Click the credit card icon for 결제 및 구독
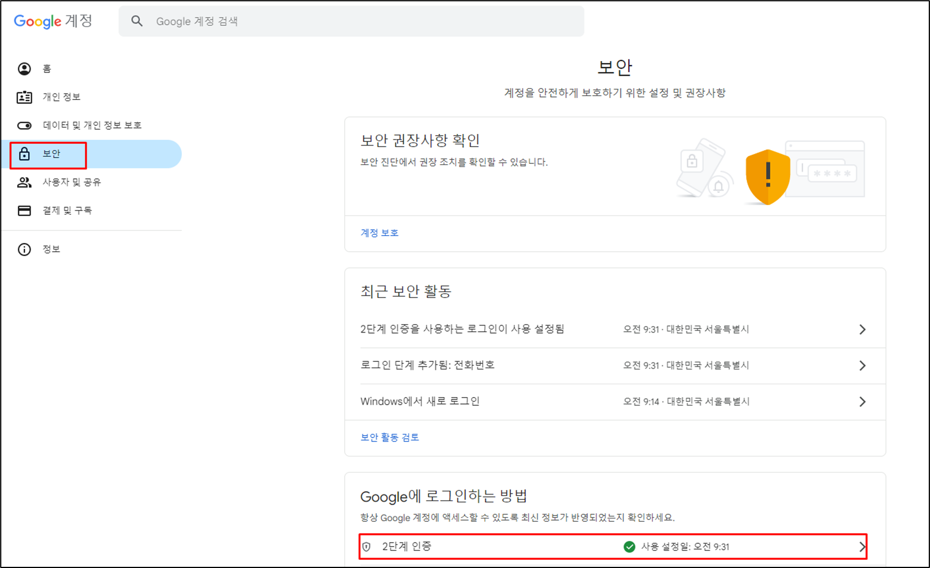This screenshot has width=930, height=568. 24,210
